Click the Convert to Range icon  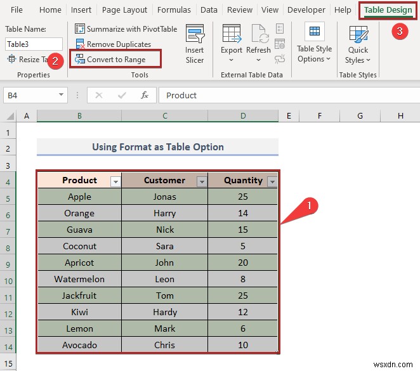(80, 59)
